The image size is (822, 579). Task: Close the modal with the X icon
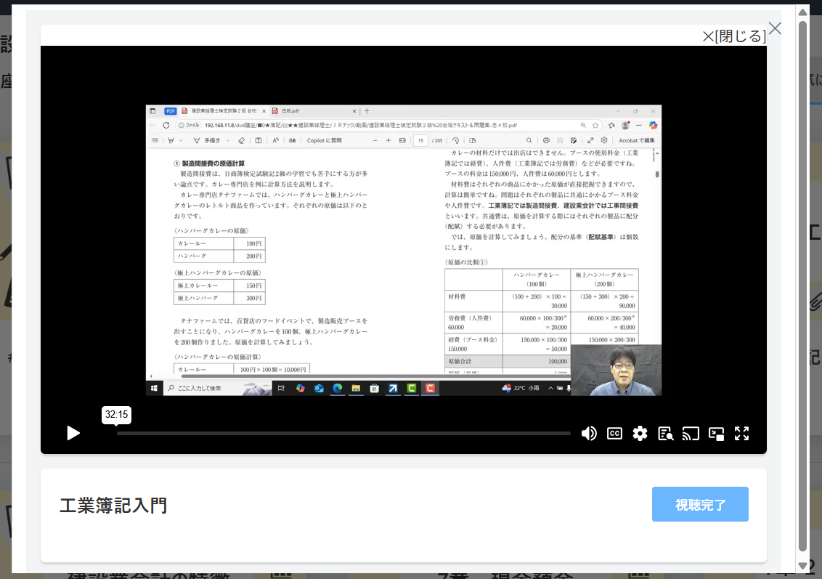[x=776, y=28]
